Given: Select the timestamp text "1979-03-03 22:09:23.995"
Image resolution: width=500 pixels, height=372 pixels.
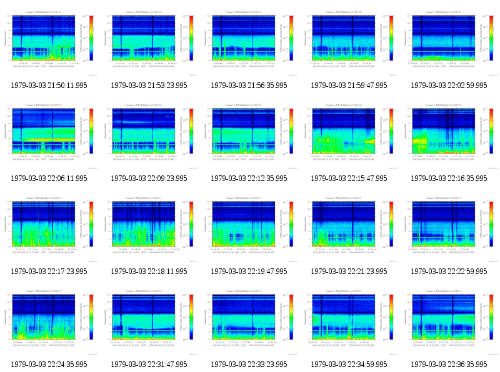Looking at the screenshot, I should click(x=149, y=179).
